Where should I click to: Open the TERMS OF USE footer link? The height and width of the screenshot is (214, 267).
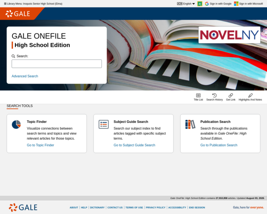[x=134, y=207]
